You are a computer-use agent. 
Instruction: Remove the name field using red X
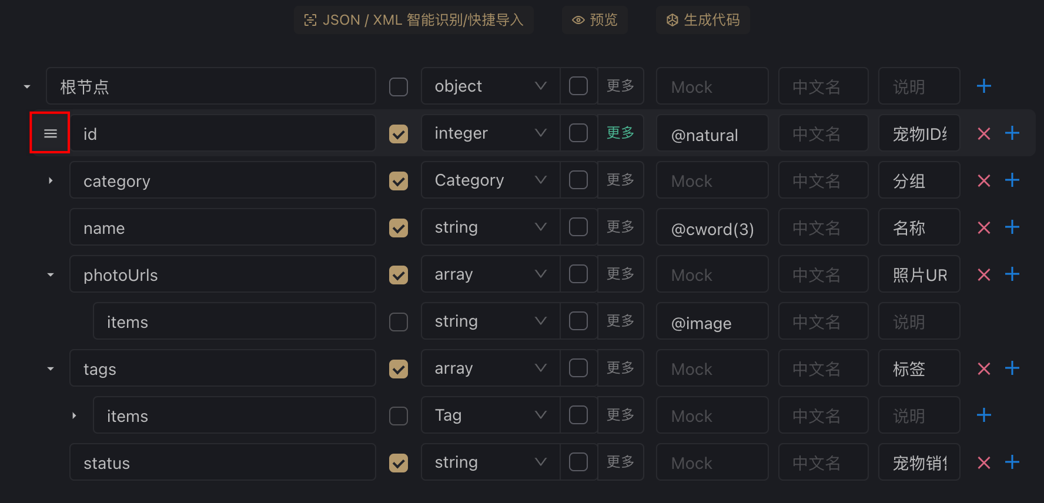click(984, 227)
